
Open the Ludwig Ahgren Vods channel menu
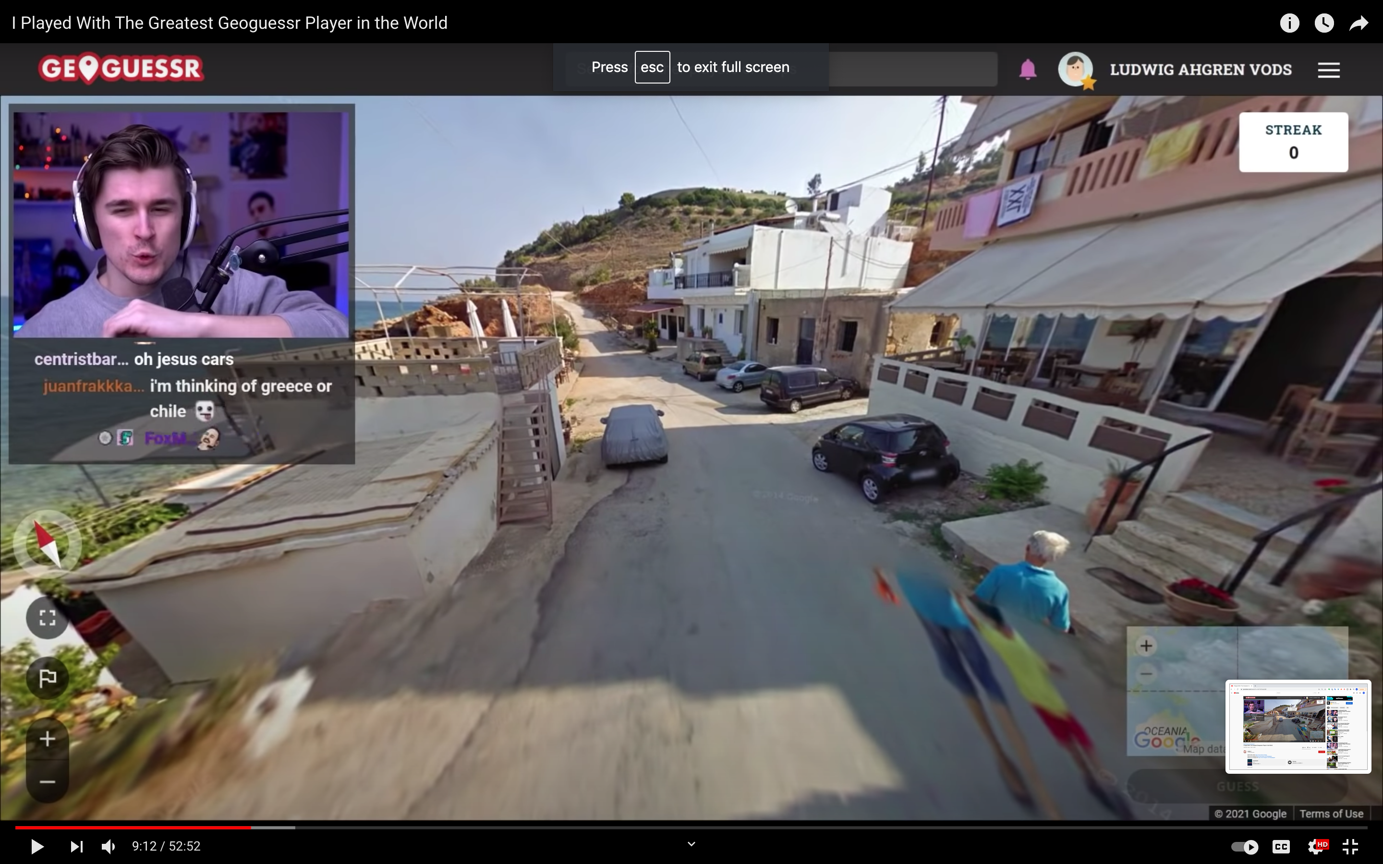(x=1331, y=70)
